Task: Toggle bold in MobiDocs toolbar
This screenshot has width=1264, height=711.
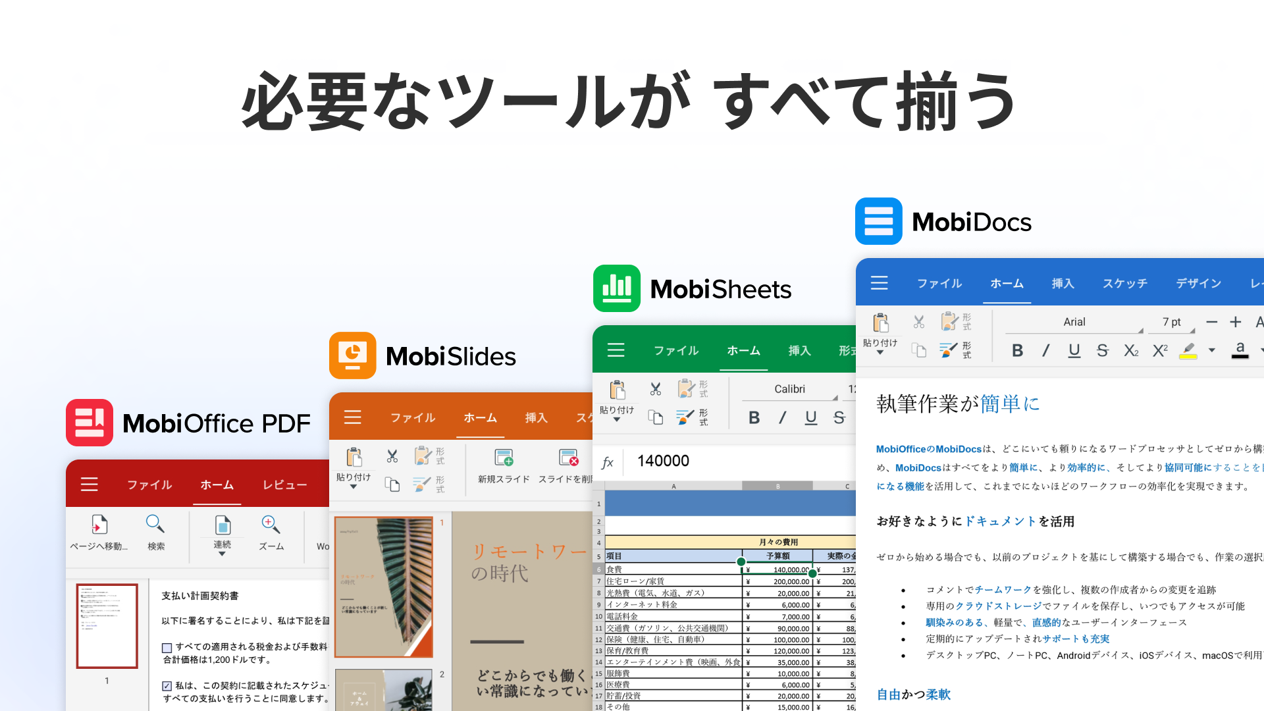Action: click(1017, 350)
